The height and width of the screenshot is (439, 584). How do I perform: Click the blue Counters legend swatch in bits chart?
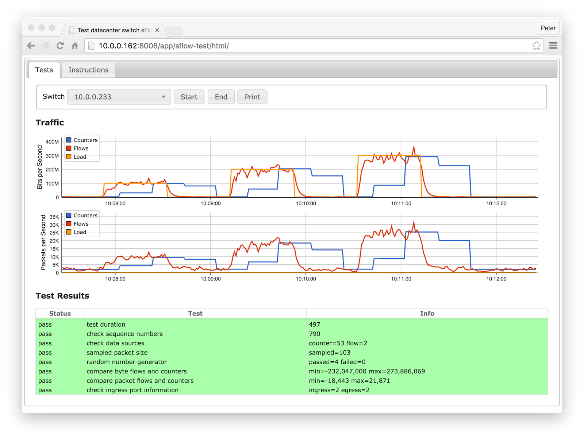click(x=69, y=140)
